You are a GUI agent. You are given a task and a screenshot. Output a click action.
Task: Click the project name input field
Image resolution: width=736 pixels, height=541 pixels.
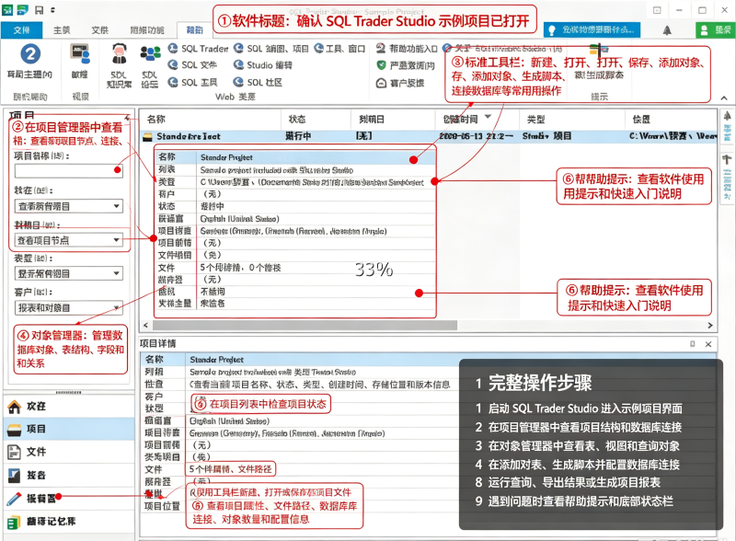pos(68,171)
